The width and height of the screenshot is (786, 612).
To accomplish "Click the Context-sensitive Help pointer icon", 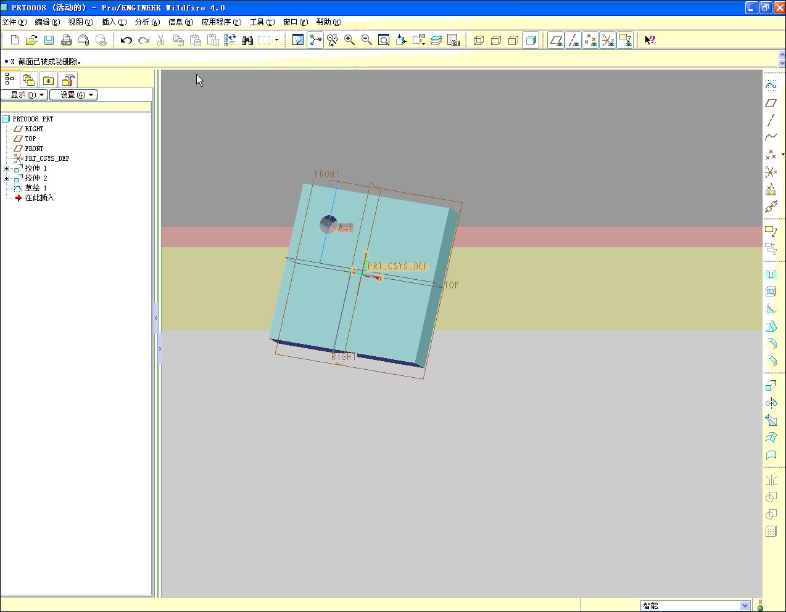I will coord(650,40).
